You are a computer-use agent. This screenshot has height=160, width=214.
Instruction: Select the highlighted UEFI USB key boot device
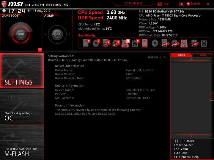(x=125, y=43)
